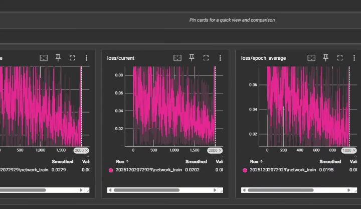
Task: Pin the loss/current card
Action: click(192, 58)
